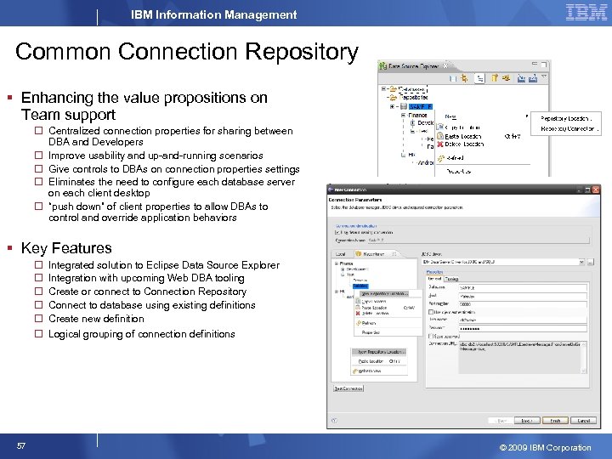Image resolution: width=612 pixels, height=459 pixels.
Task: Toggle the pressed tree-layout button in Explorer toolbar
Action: point(479,78)
